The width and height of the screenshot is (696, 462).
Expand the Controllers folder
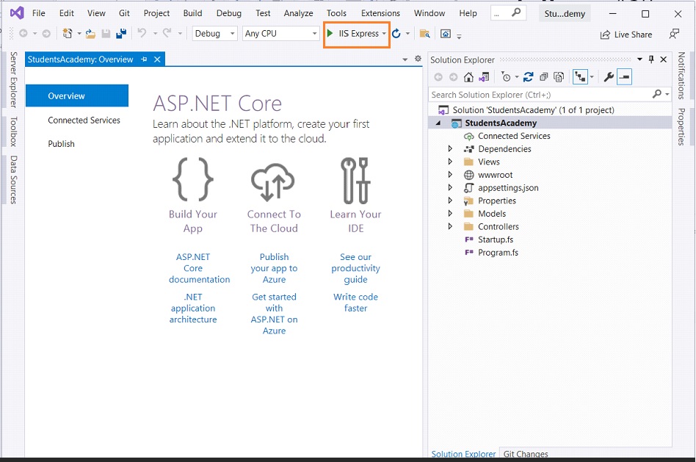(450, 226)
